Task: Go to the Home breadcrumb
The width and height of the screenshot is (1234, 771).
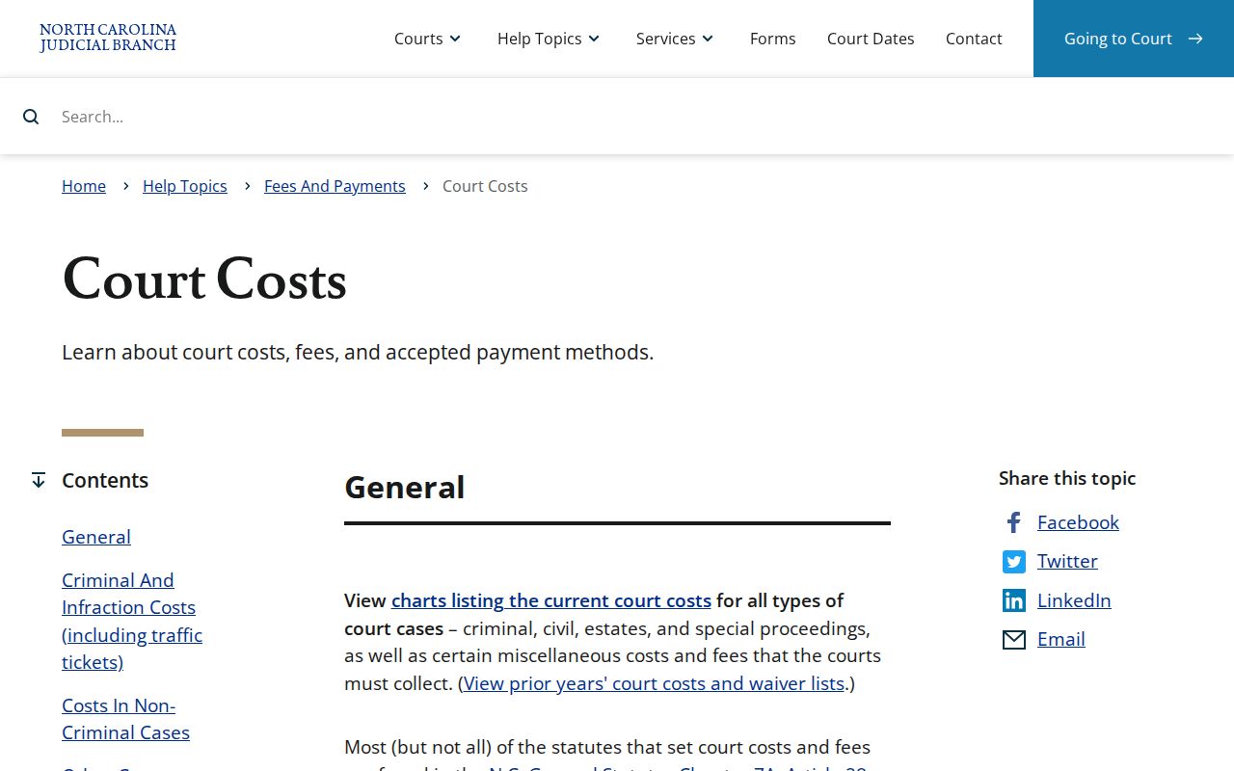Action: point(84,186)
